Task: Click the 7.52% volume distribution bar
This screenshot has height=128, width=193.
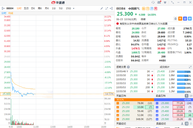Action: click(x=184, y=71)
